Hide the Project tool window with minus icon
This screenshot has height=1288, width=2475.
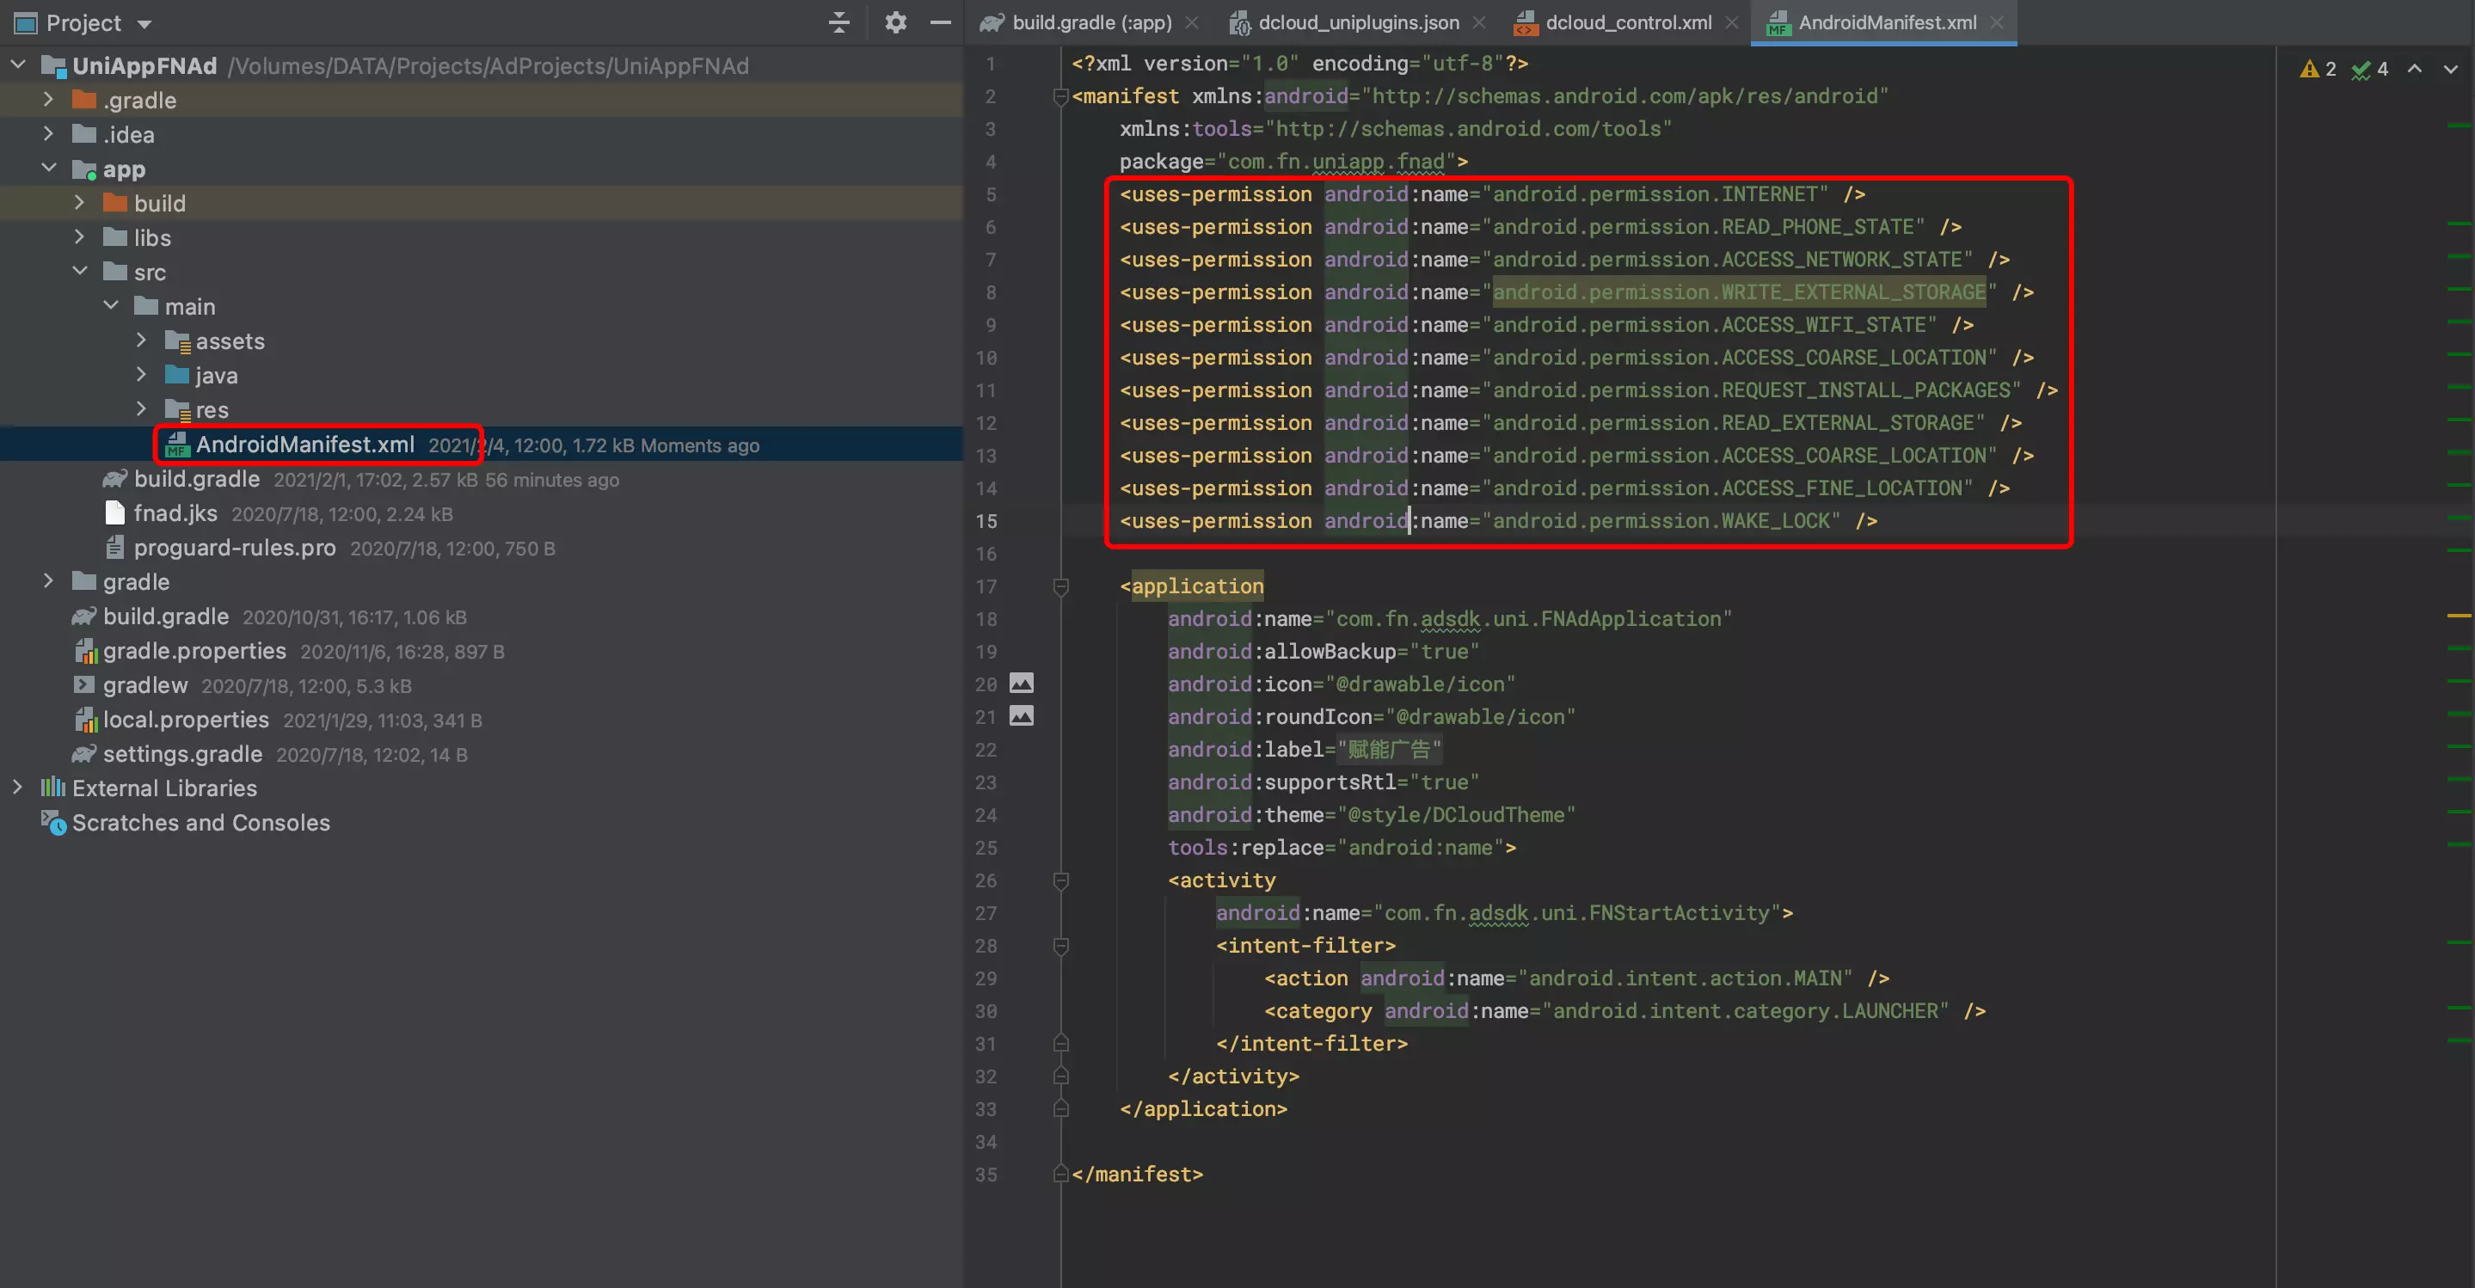tap(941, 22)
